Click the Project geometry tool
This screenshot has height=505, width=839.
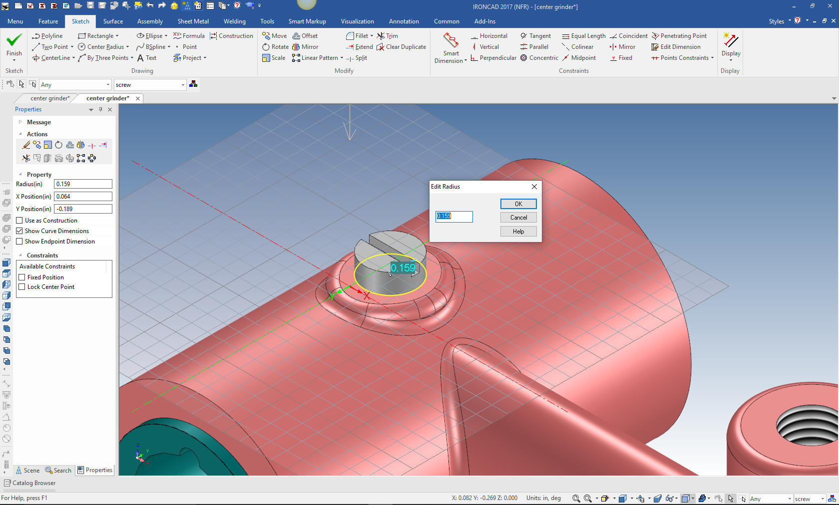pos(187,58)
